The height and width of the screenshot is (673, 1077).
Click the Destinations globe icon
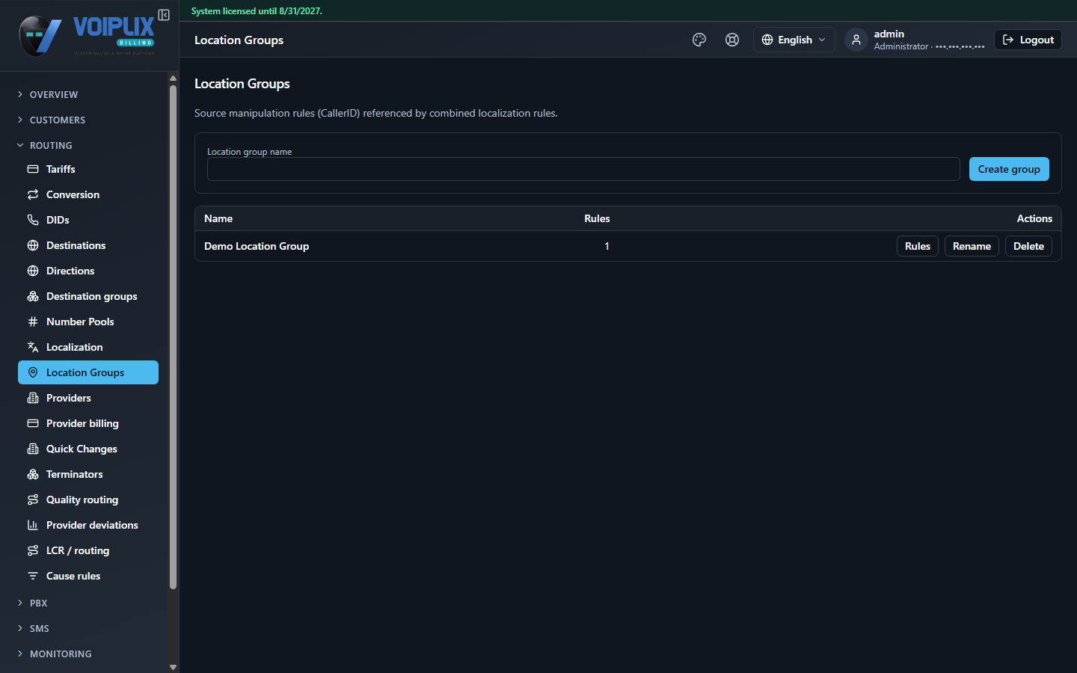33,245
